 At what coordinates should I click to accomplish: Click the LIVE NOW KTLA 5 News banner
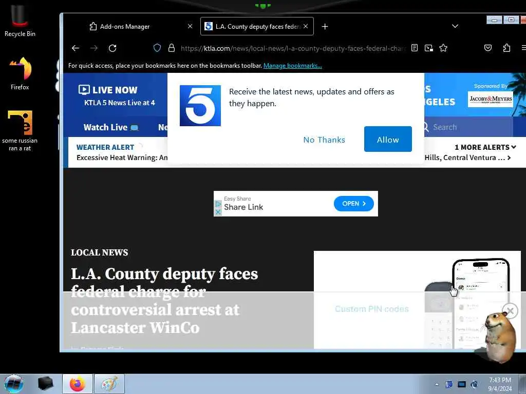coord(117,95)
